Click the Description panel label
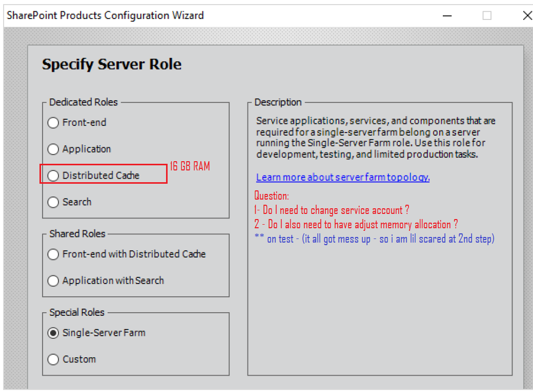The image size is (533, 391). [x=279, y=102]
